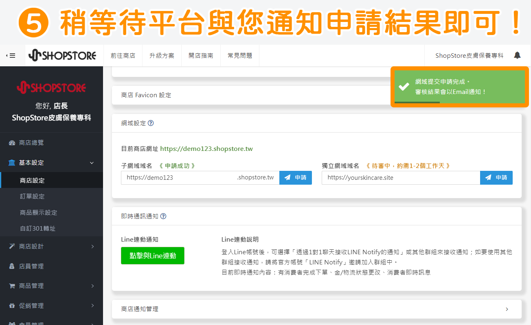Expand the 商店通知管理 panel chevron
The image size is (531, 325).
[507, 309]
